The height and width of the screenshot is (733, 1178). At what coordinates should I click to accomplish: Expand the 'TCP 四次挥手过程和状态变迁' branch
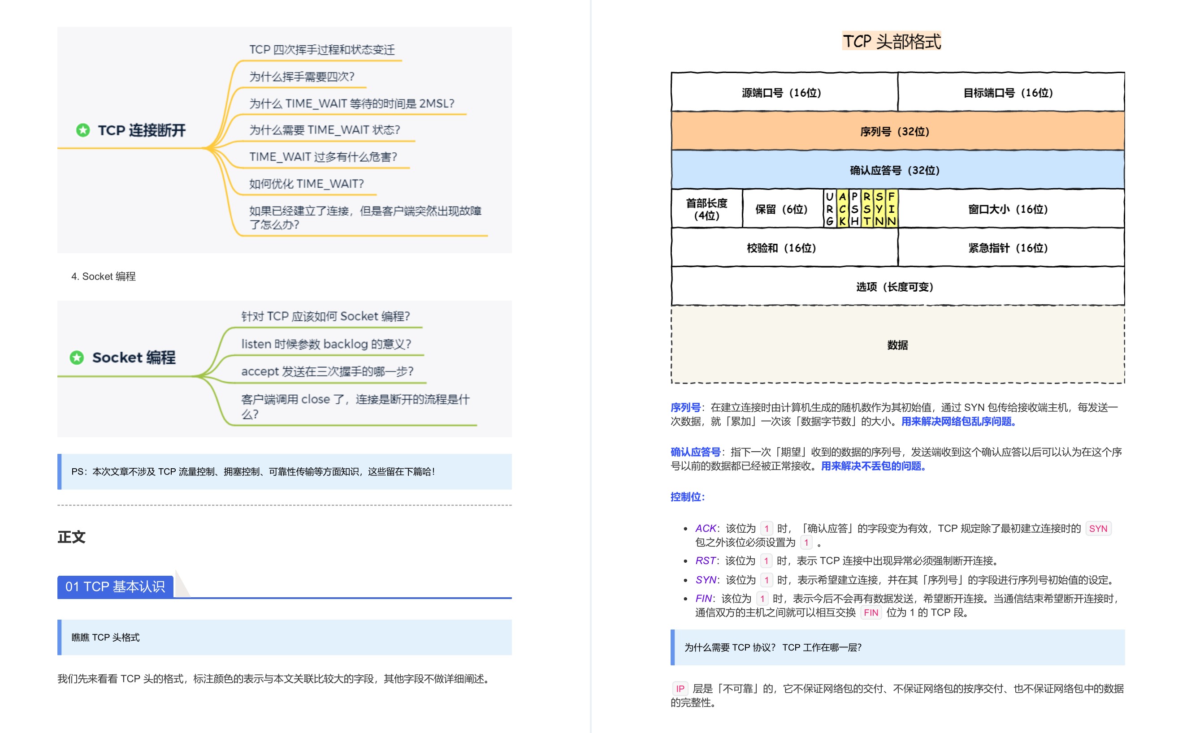[x=321, y=49]
